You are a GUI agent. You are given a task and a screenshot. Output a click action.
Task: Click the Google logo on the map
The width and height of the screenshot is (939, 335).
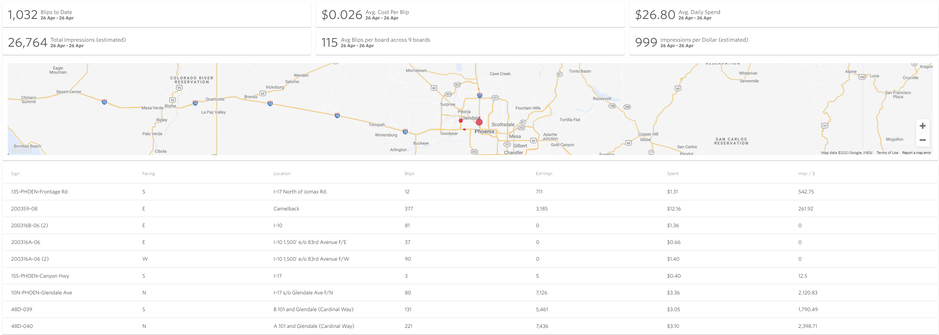pyautogui.click(x=20, y=150)
